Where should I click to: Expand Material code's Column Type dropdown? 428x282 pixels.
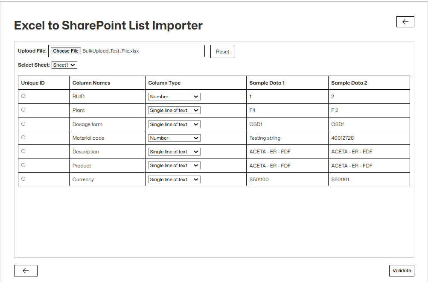(x=174, y=138)
